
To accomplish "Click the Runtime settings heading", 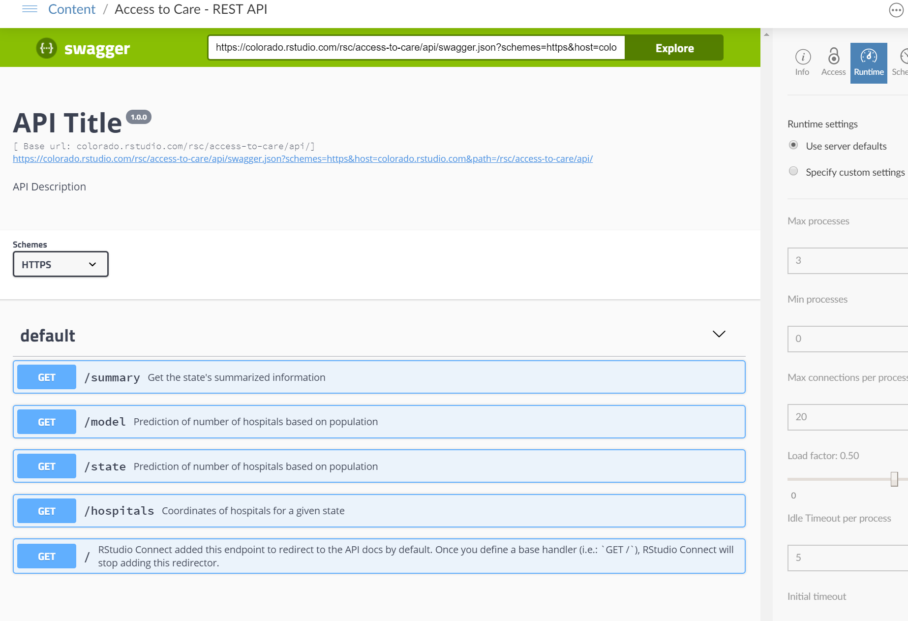I will 822,124.
